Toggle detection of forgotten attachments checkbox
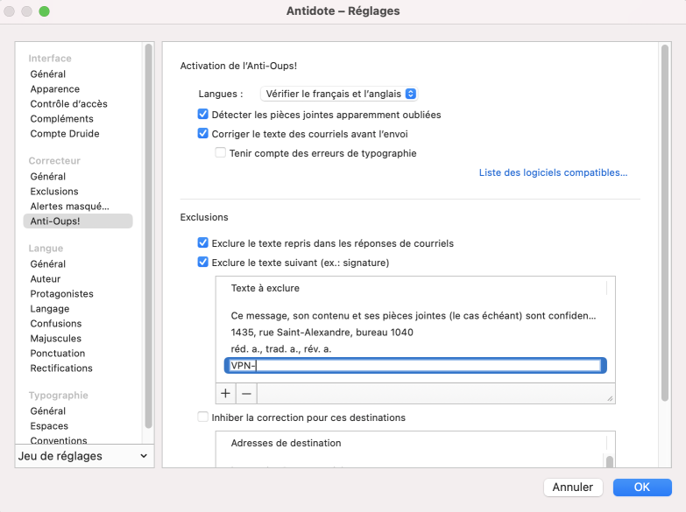This screenshot has width=686, height=512. click(203, 115)
